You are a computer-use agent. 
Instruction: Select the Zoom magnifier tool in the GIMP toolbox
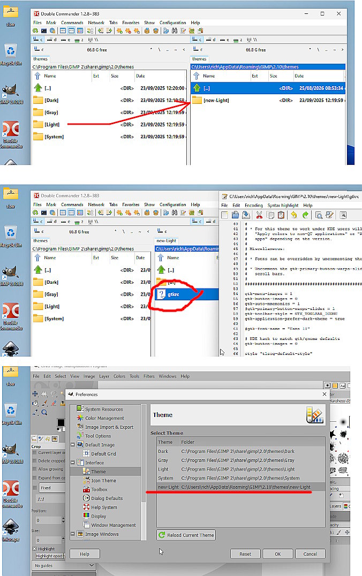44,412
